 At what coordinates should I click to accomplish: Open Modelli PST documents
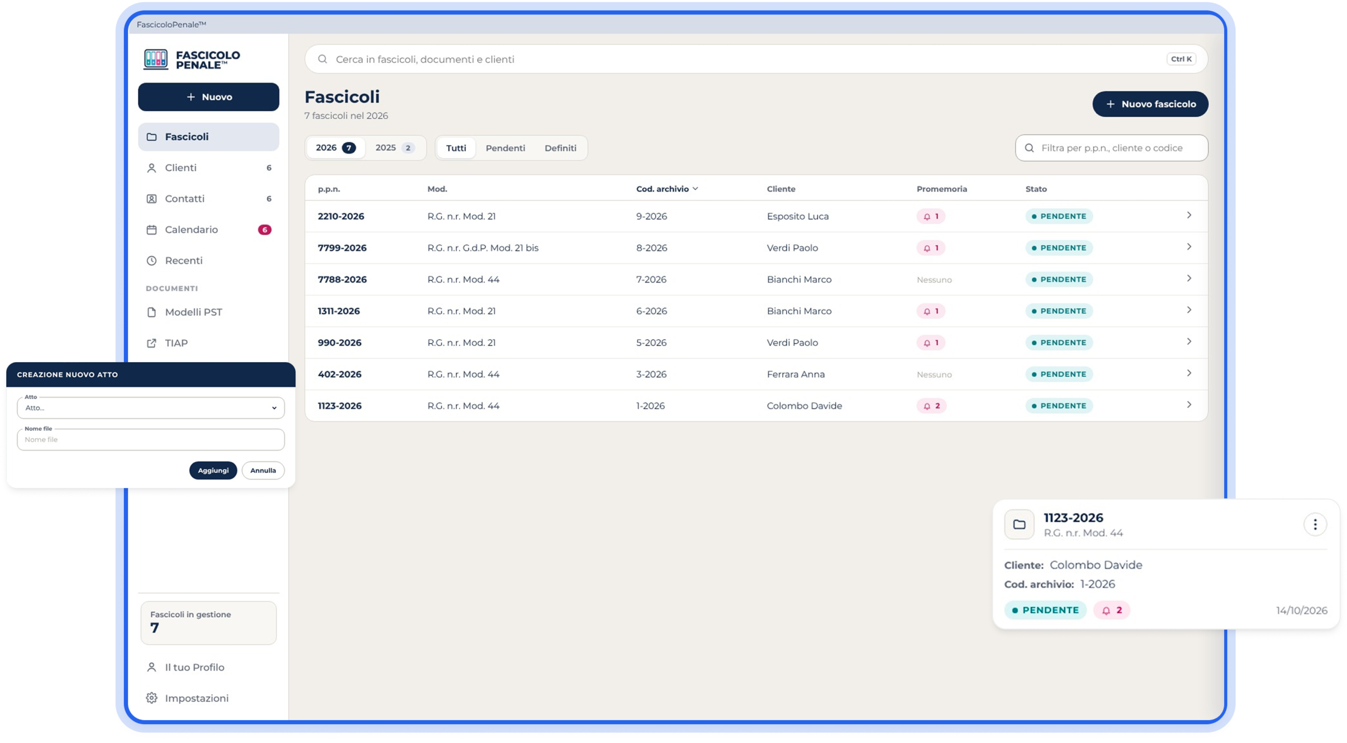(209, 312)
